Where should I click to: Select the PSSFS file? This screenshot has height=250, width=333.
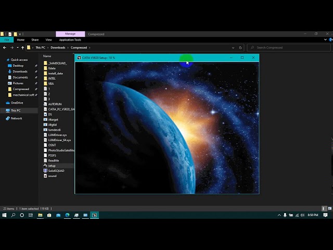(52, 155)
